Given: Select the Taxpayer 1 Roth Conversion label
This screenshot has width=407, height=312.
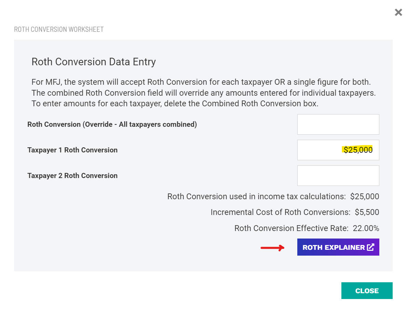Looking at the screenshot, I should tap(72, 150).
